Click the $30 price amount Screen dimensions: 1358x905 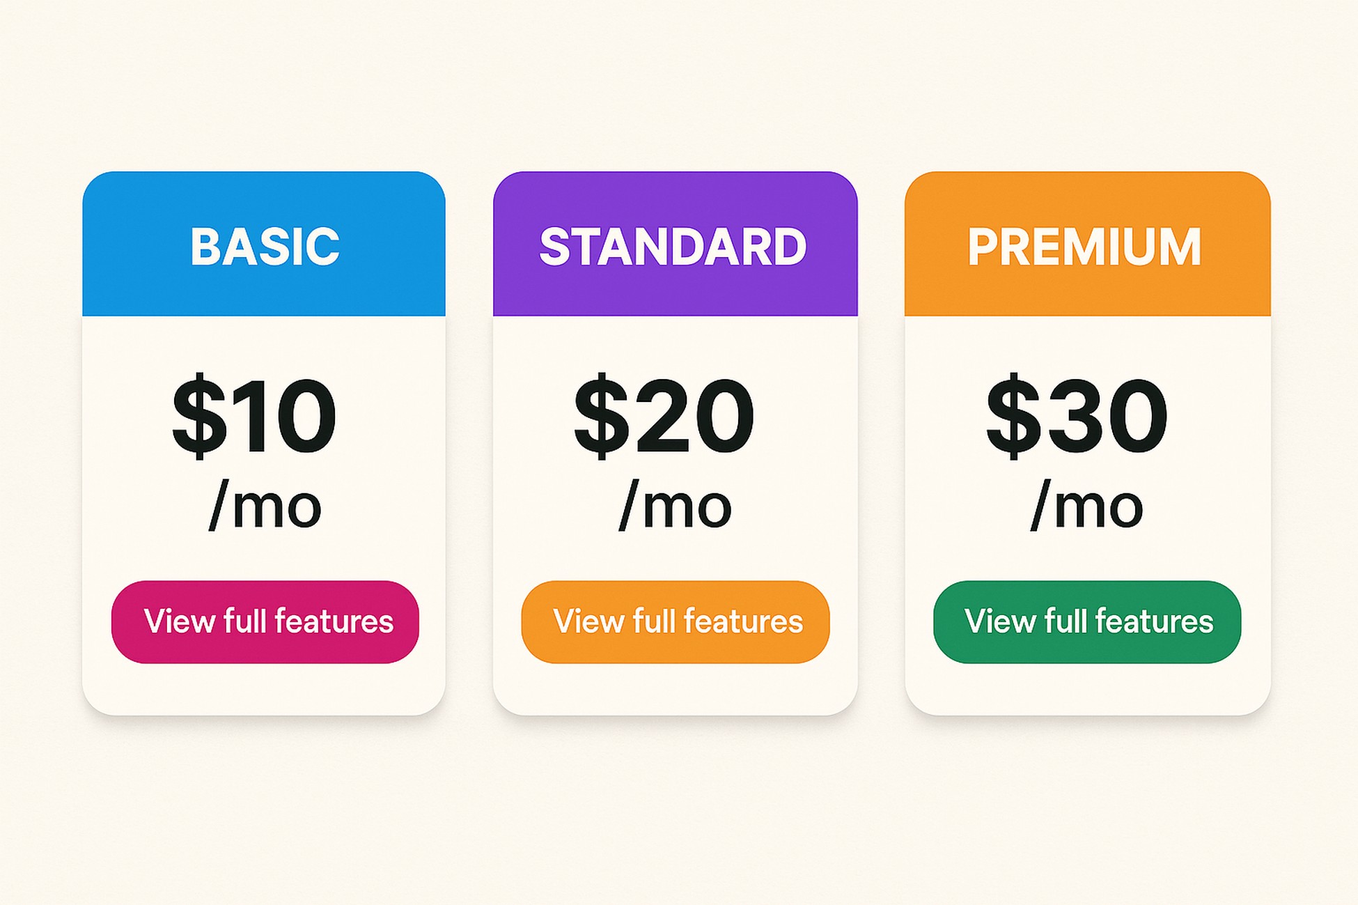1077,416
